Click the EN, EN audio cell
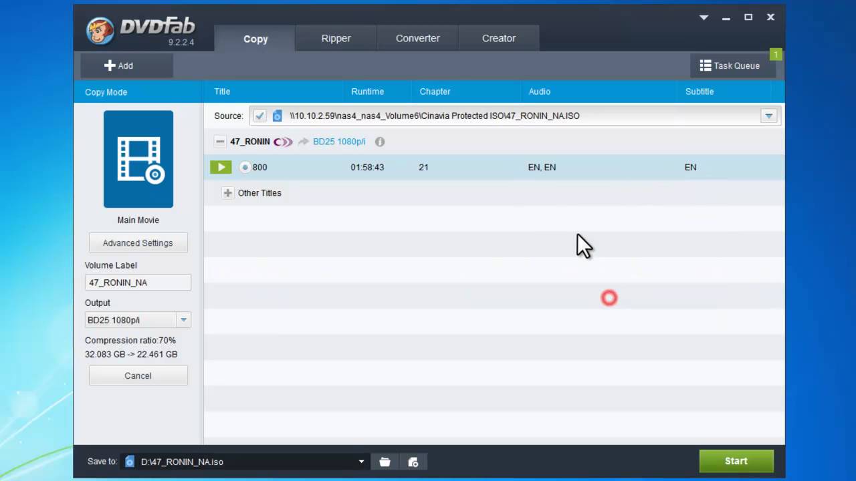Viewport: 856px width, 481px height. (x=542, y=167)
